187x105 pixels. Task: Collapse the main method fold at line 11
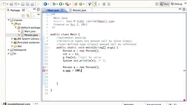(x=49, y=48)
